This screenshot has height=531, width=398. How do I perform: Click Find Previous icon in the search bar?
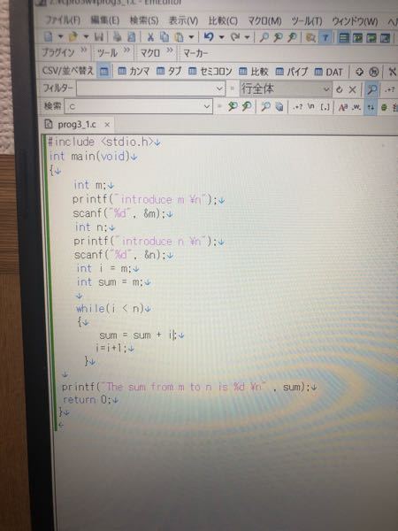tap(247, 106)
